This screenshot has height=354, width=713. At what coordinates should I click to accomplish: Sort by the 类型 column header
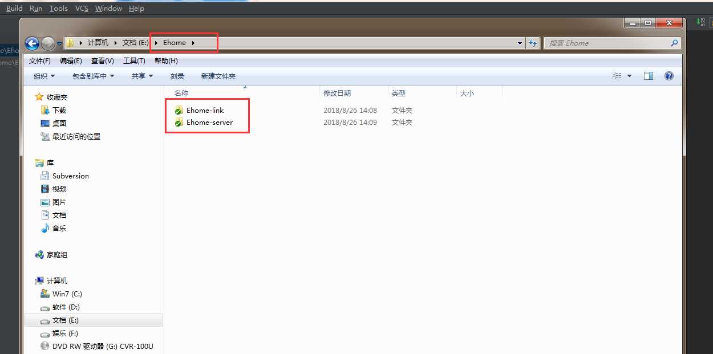tap(399, 93)
